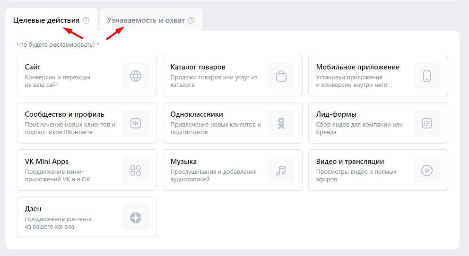Select the Лид-формы card title

[336, 114]
